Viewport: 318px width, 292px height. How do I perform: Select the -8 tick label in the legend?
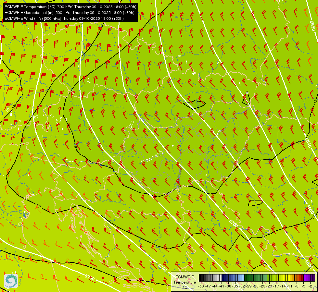[x=297, y=286]
